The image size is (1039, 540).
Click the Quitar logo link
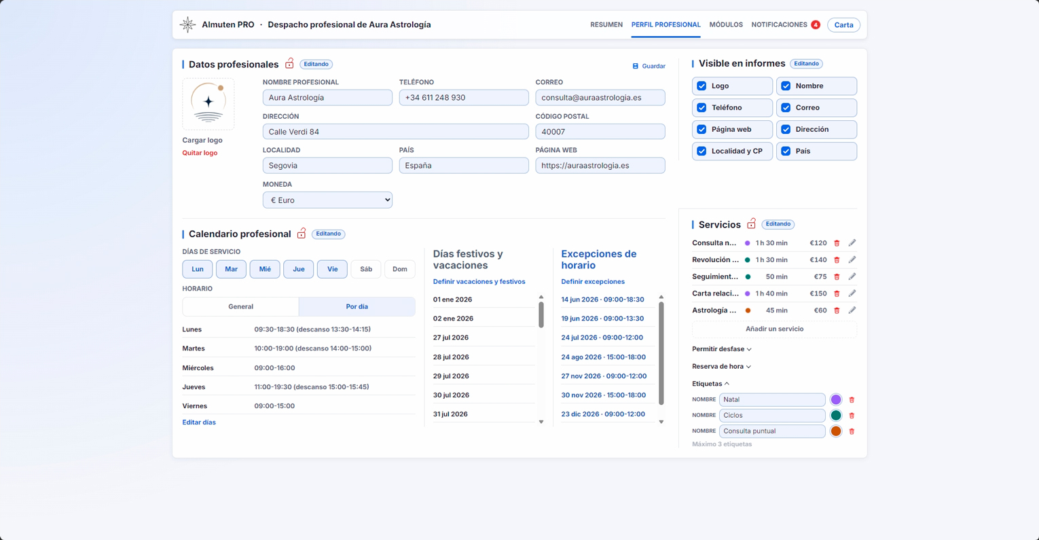click(200, 153)
